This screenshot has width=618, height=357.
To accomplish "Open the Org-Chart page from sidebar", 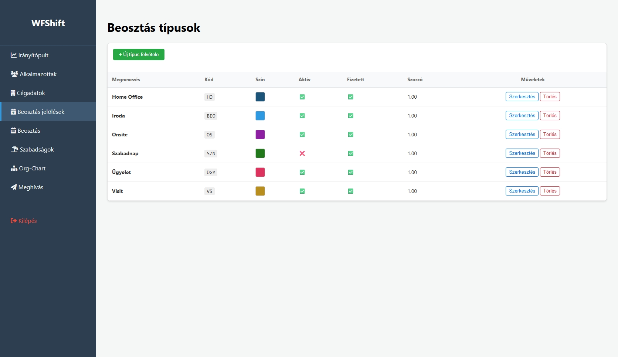I will [x=32, y=168].
